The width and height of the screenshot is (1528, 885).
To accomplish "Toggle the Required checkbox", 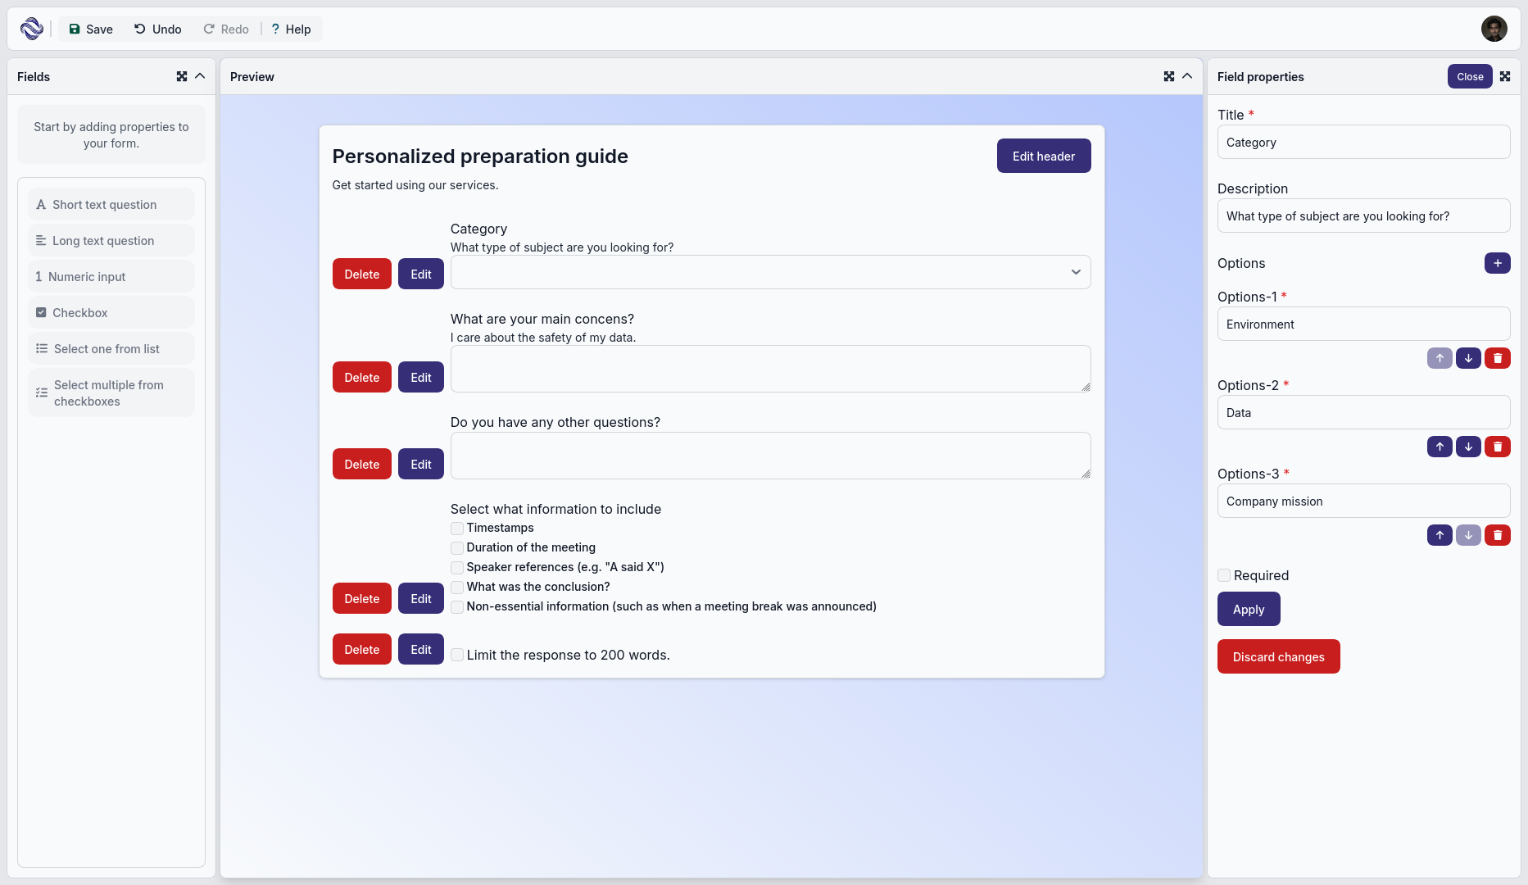I will [1224, 575].
